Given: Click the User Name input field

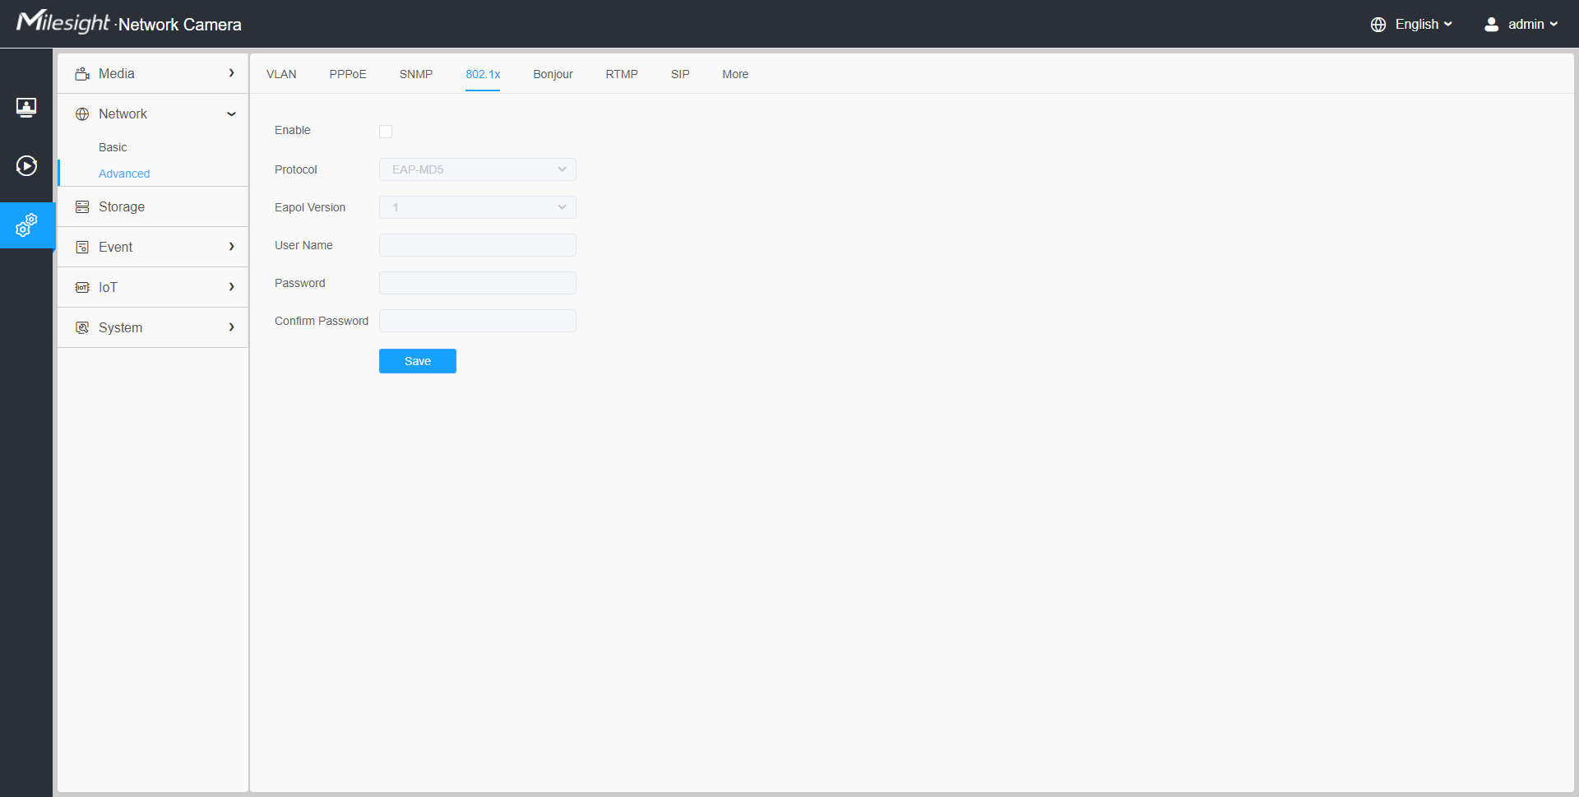Looking at the screenshot, I should (x=477, y=245).
